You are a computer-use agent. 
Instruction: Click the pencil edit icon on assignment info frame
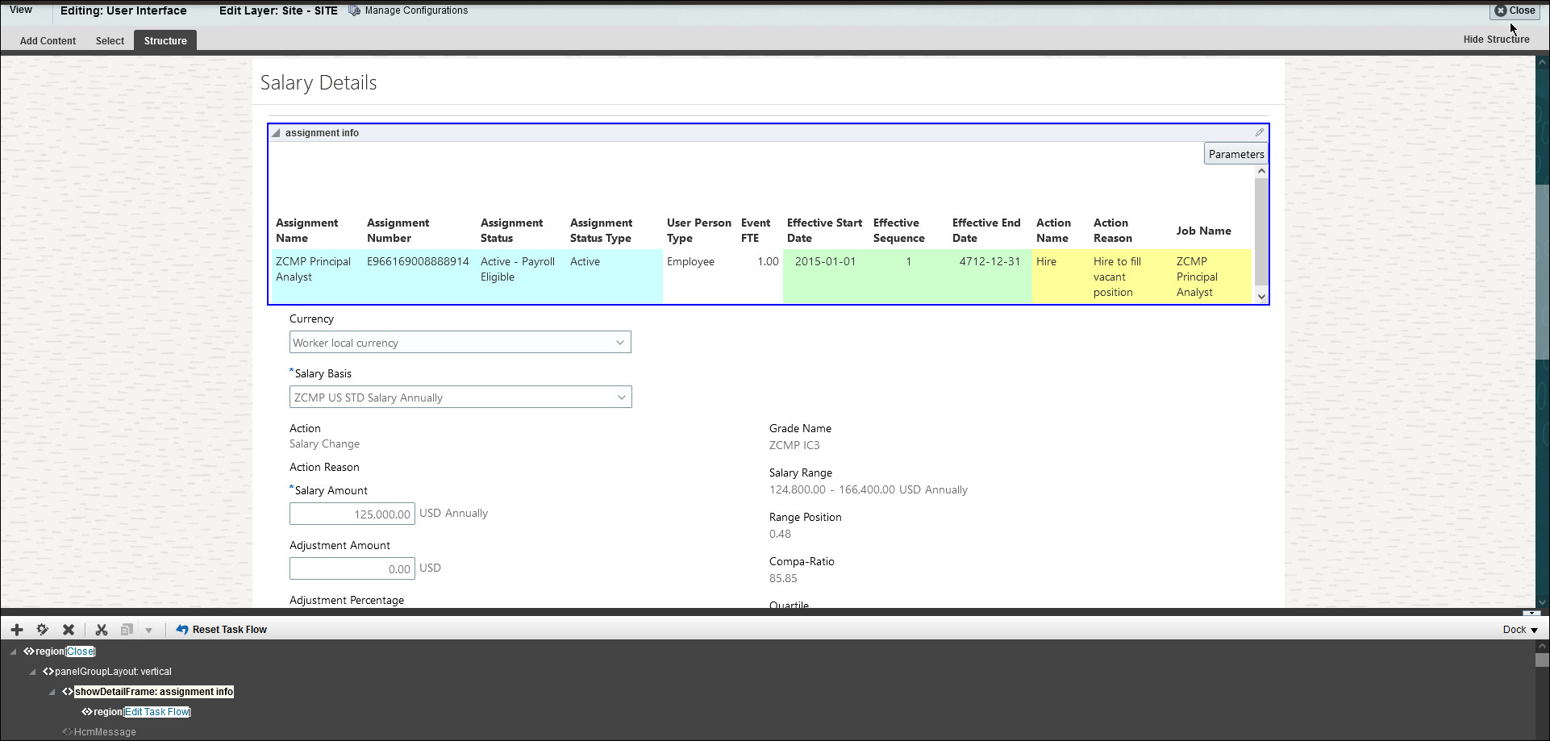[1260, 132]
